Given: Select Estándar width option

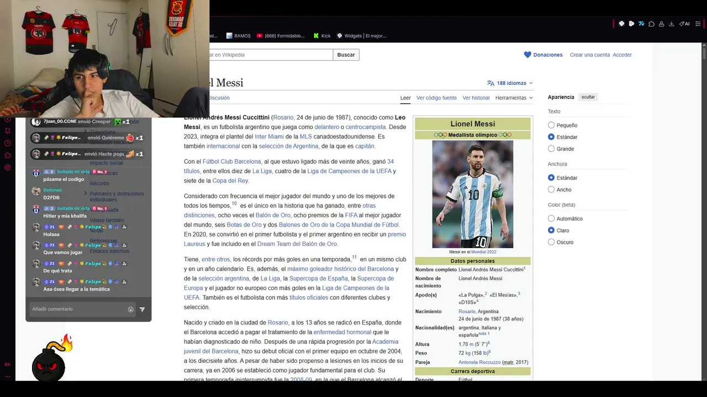Looking at the screenshot, I should (x=551, y=178).
